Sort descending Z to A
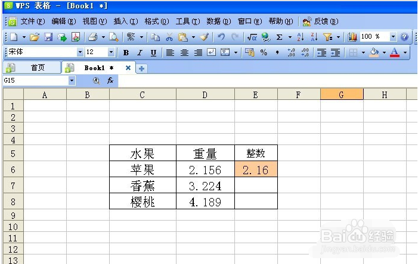Screen dimensions: 418x264 coord(314,37)
